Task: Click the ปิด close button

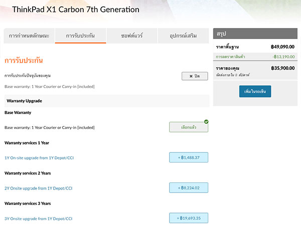Action: 195,76
